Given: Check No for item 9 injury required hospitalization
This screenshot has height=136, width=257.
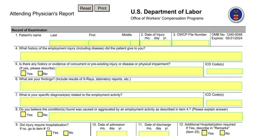Looking at the screenshot, I should tap(66, 133).
